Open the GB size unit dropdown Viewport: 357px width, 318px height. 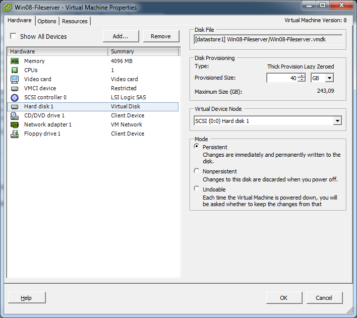(x=329, y=78)
